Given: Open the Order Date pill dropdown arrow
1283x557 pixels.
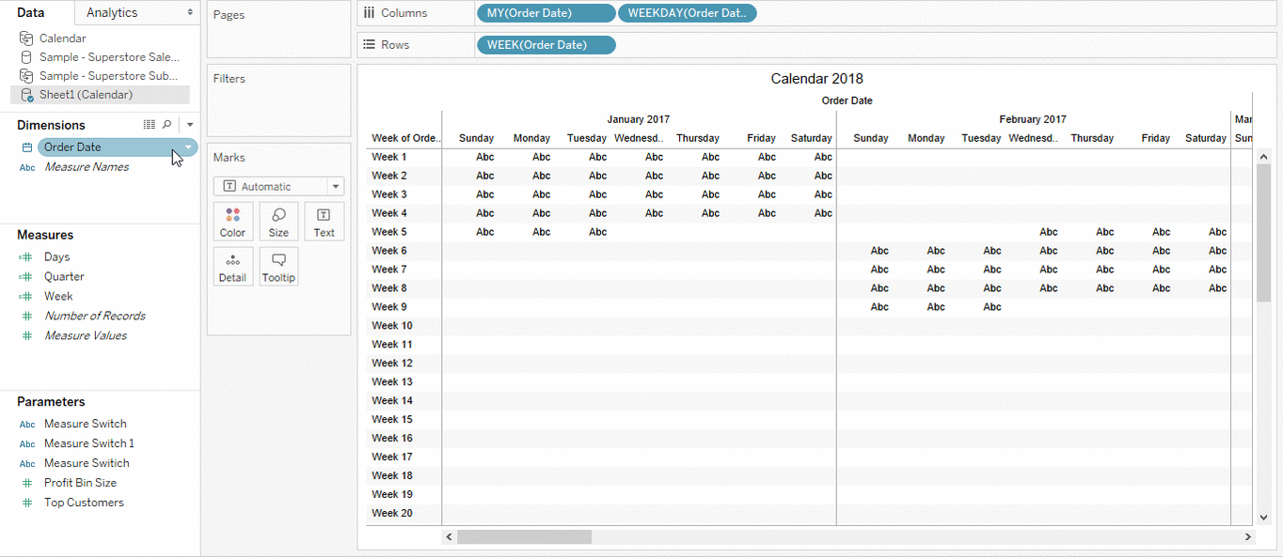Looking at the screenshot, I should tap(187, 147).
